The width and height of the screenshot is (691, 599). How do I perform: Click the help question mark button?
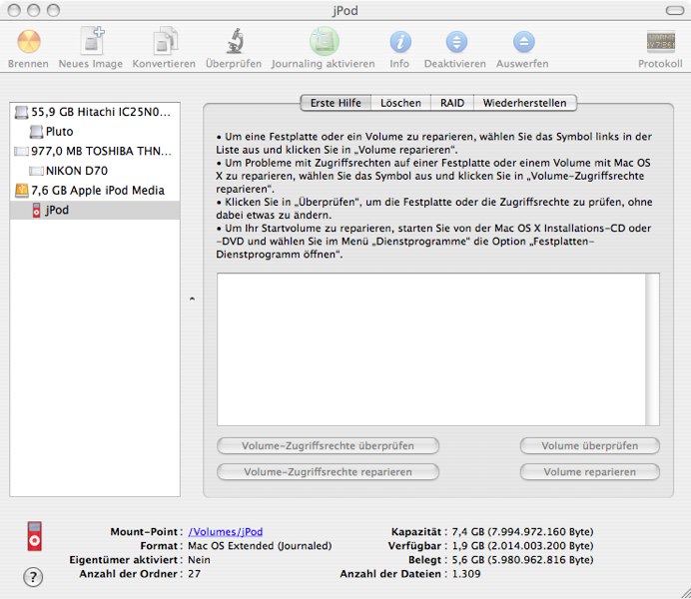pyautogui.click(x=33, y=577)
